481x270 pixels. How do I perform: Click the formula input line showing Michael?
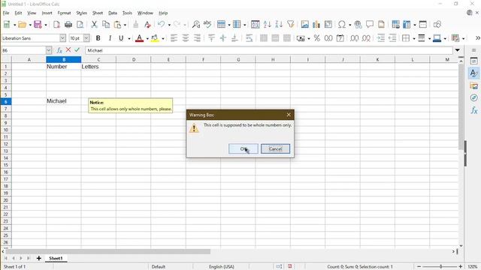269,50
